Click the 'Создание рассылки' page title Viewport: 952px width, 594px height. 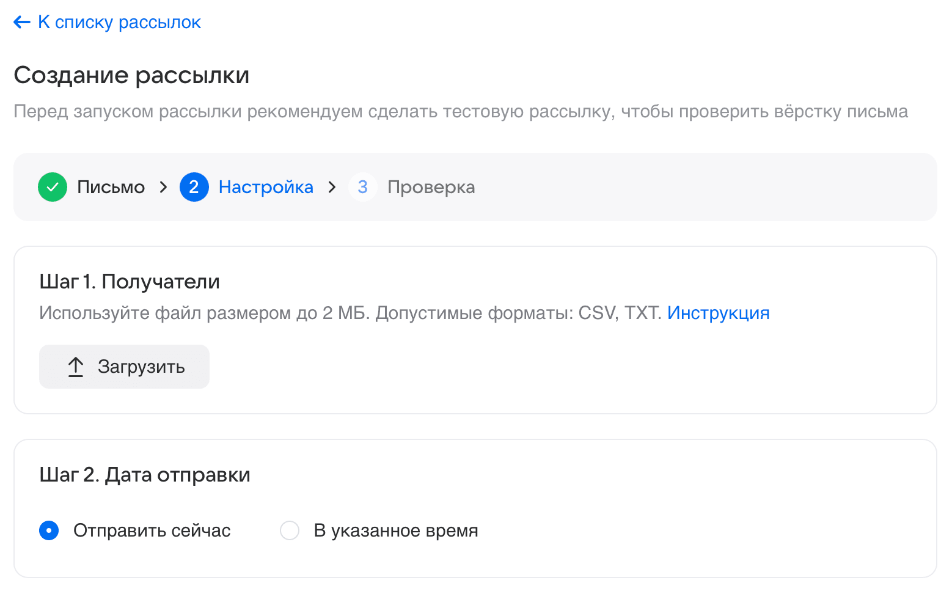click(x=131, y=75)
